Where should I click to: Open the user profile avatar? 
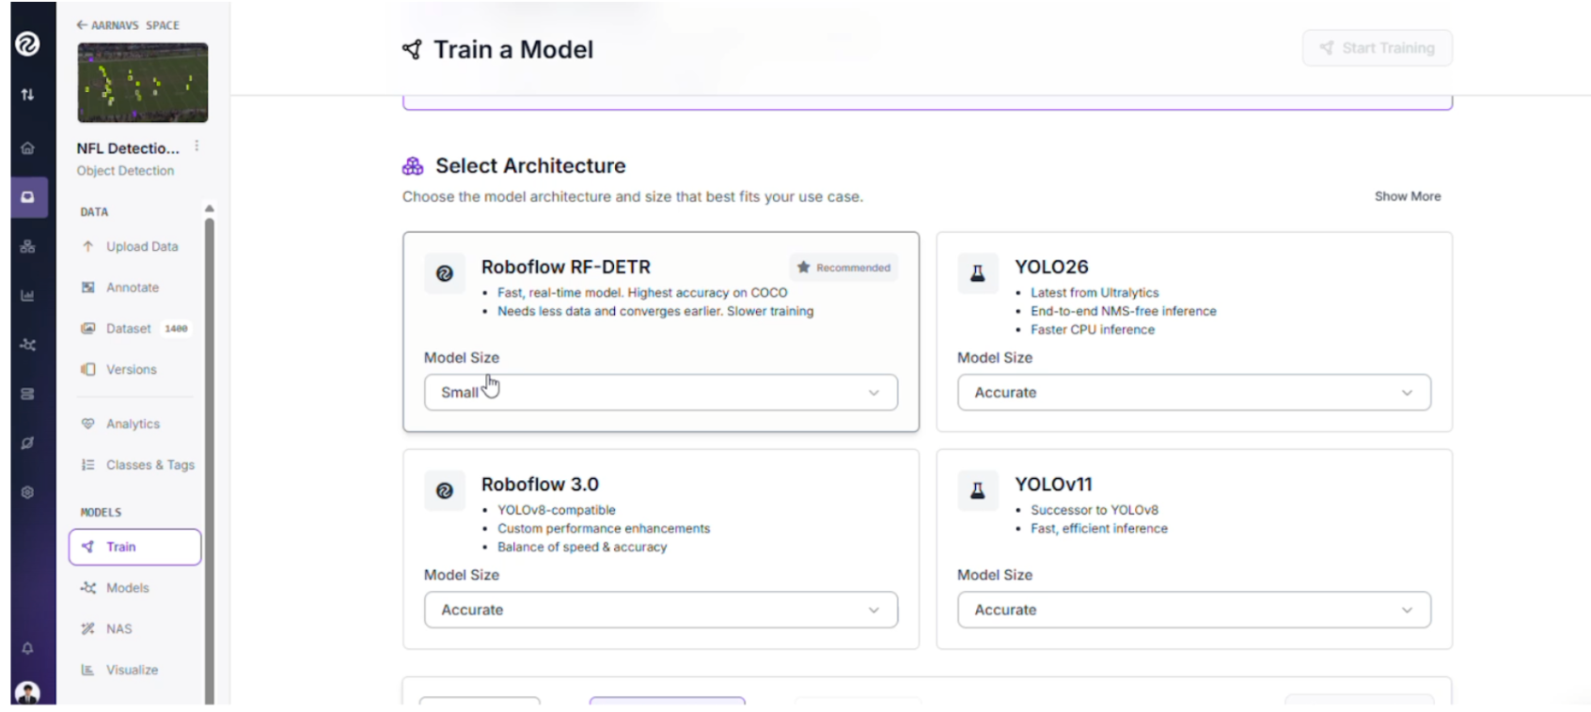(27, 693)
